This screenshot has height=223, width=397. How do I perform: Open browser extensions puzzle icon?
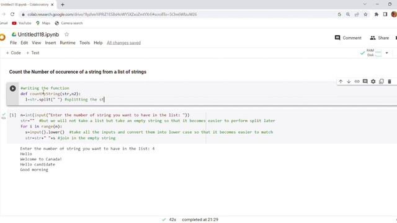[377, 14]
